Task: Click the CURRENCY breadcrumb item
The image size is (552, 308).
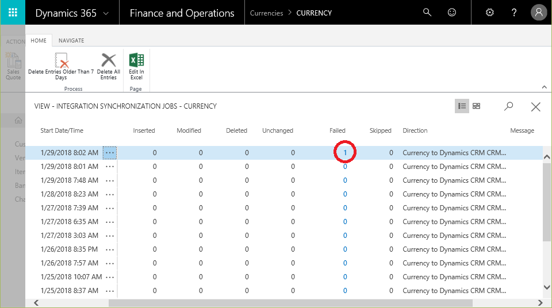Action: click(314, 13)
